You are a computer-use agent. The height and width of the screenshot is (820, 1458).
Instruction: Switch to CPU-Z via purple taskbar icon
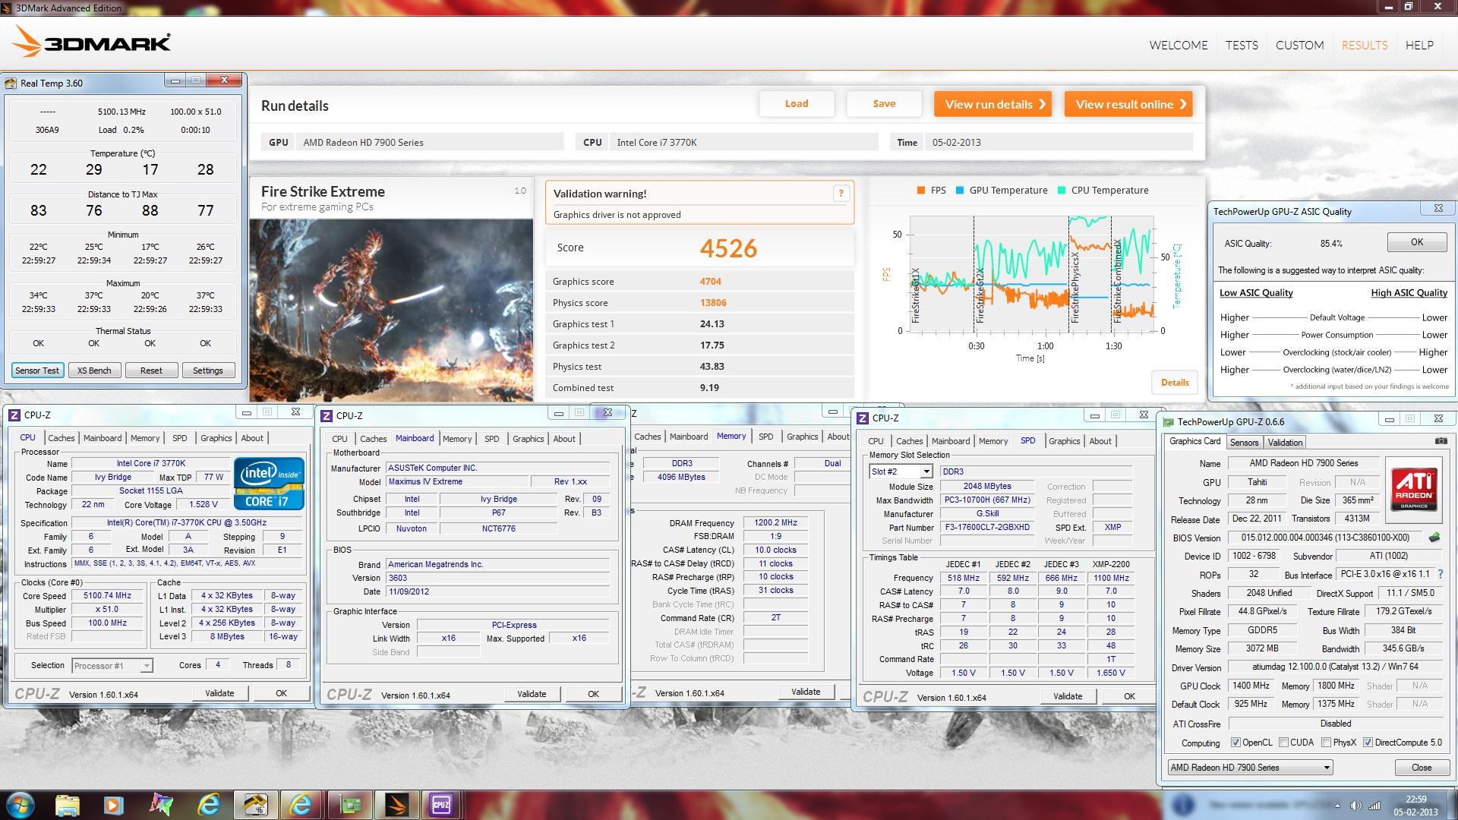tap(441, 804)
